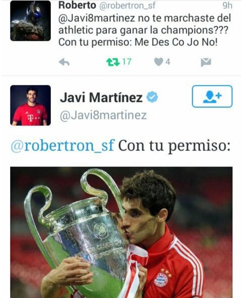Click the @robertron_sf mention link

pyautogui.click(x=62, y=146)
